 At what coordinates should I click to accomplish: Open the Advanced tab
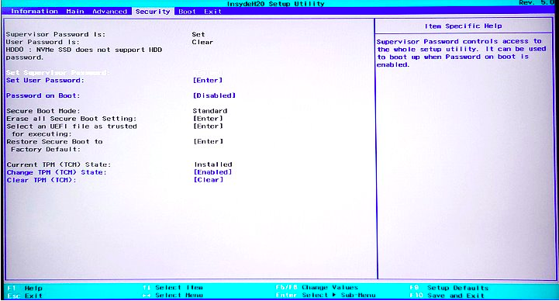tap(110, 12)
